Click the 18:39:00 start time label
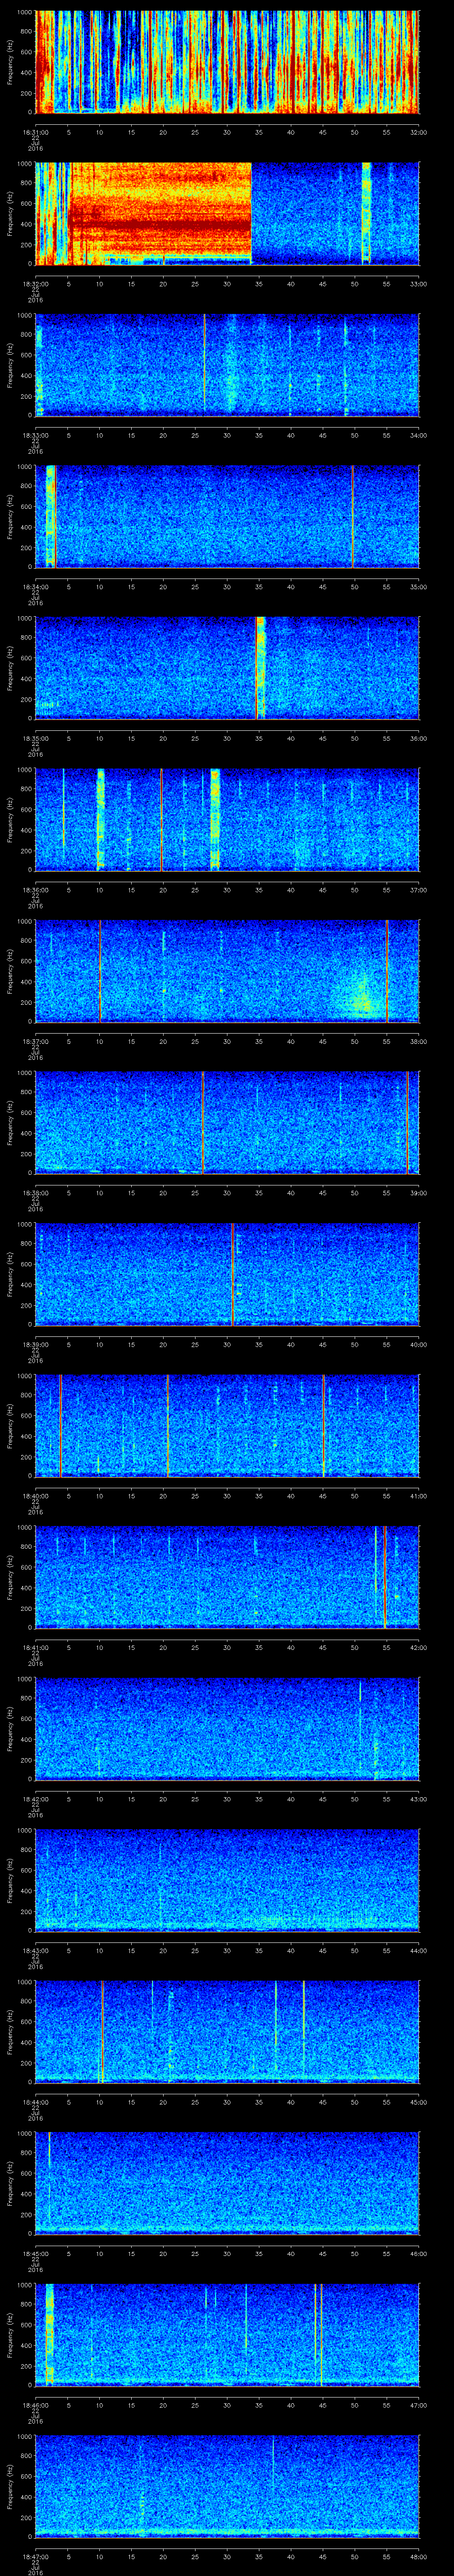Screen dimensions: 454x2576 click(35, 1344)
